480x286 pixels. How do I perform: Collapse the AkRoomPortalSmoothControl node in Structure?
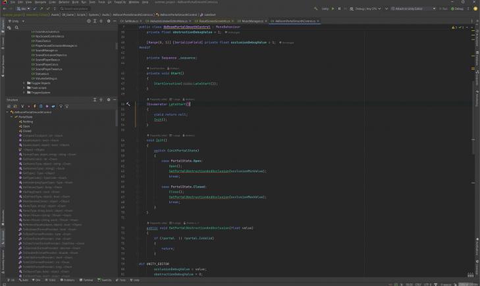point(7,112)
